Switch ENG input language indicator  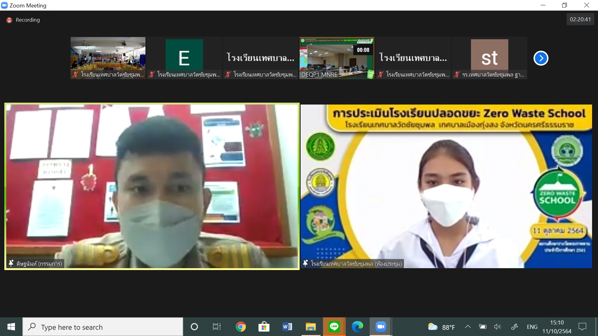[x=532, y=327]
